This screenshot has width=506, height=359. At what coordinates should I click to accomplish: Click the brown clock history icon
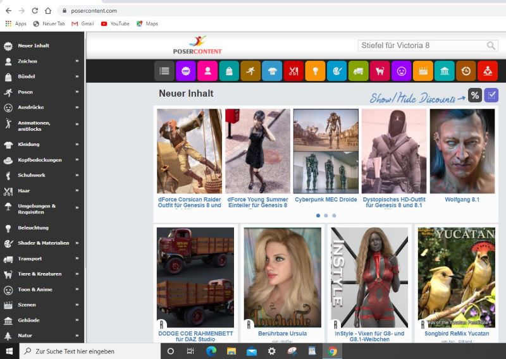click(466, 71)
